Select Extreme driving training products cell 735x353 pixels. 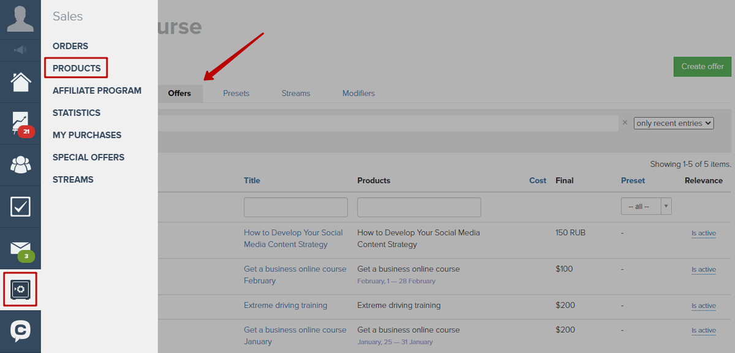click(x=399, y=305)
